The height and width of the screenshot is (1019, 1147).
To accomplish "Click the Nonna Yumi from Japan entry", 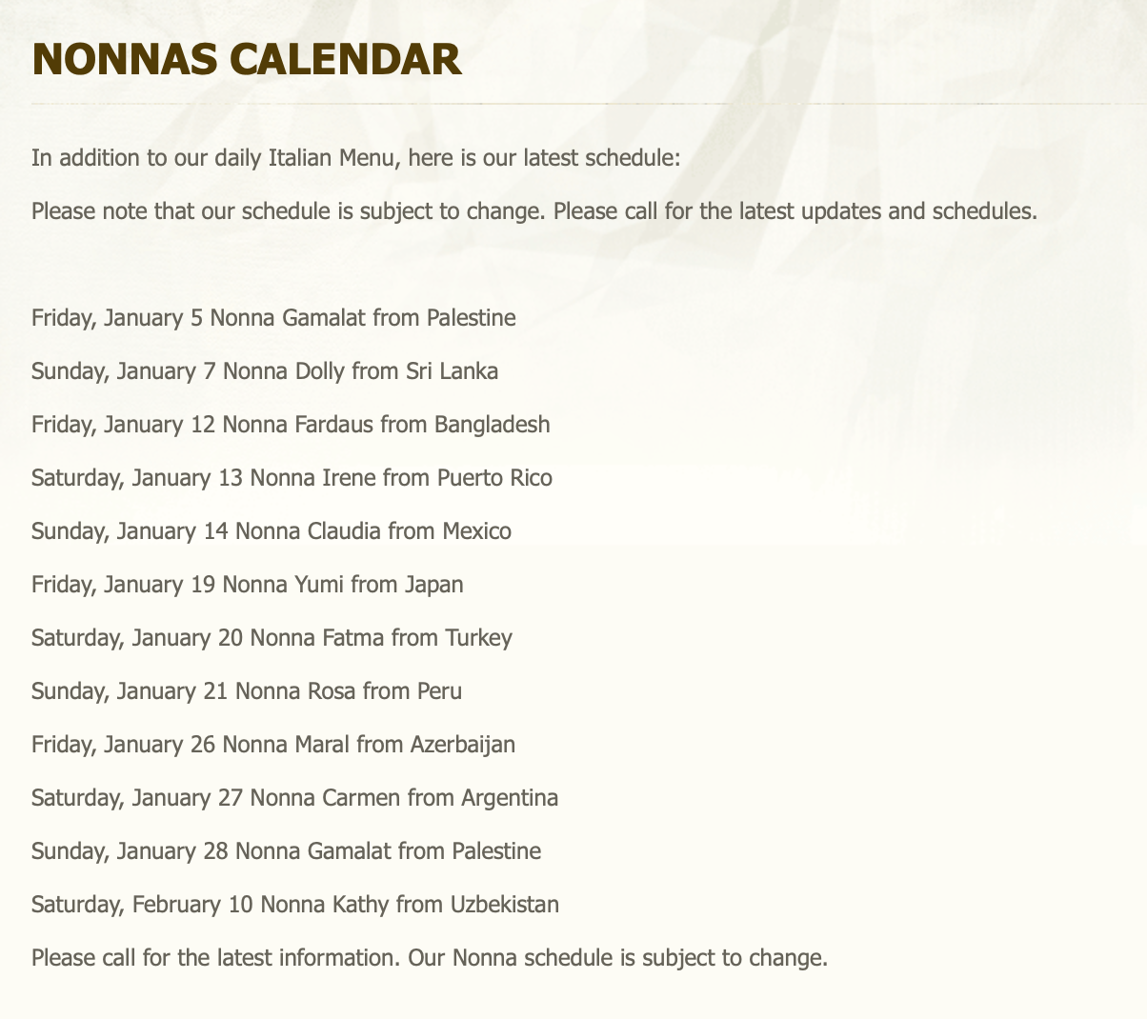I will tap(248, 585).
